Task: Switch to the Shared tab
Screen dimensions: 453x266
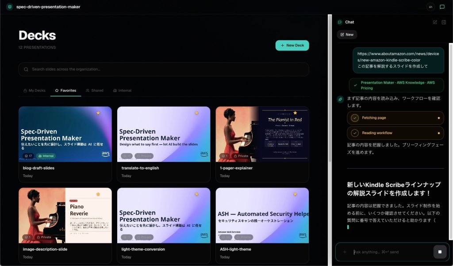Action: click(94, 90)
